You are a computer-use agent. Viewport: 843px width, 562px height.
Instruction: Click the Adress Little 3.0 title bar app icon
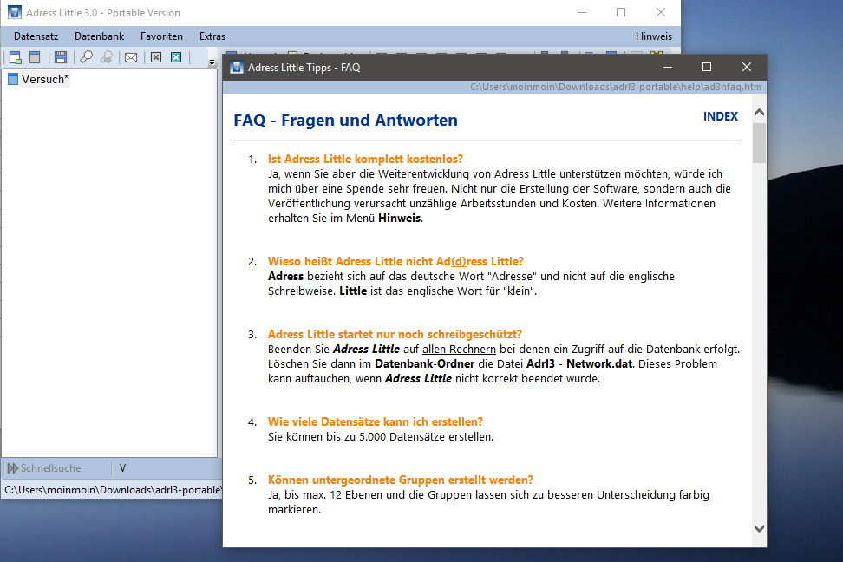click(x=15, y=12)
